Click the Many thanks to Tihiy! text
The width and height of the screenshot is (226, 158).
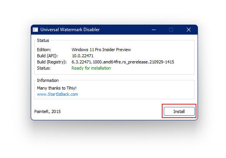click(56, 88)
